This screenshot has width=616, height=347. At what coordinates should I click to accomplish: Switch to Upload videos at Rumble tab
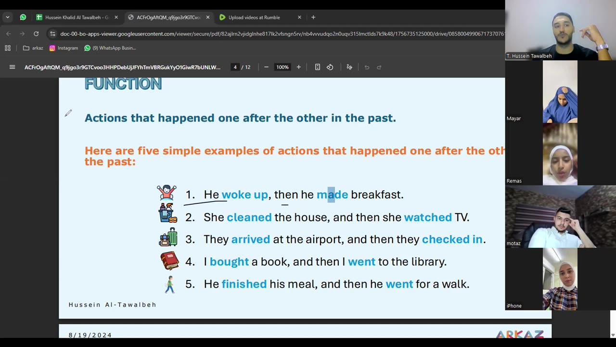tap(254, 17)
